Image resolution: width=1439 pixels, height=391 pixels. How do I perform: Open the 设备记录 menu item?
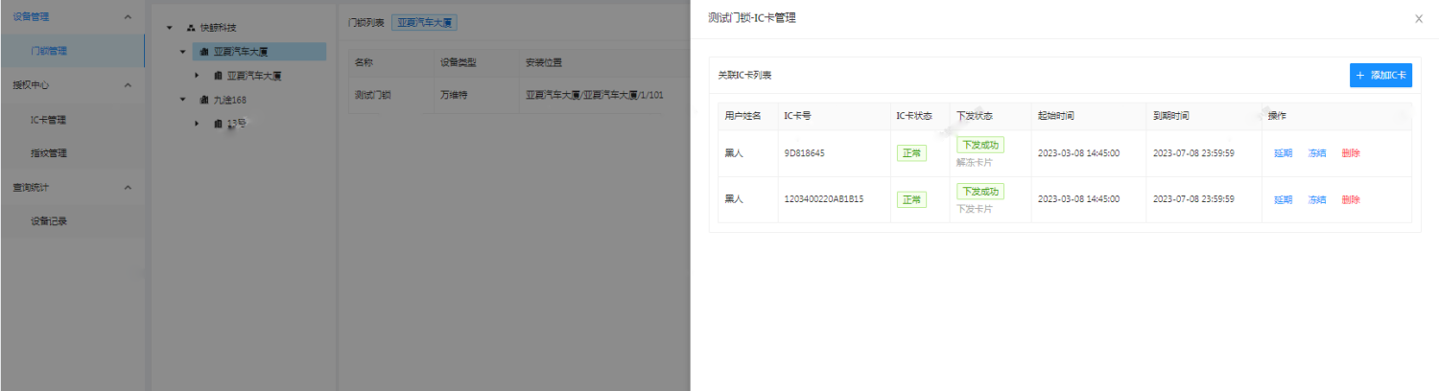[x=49, y=221]
